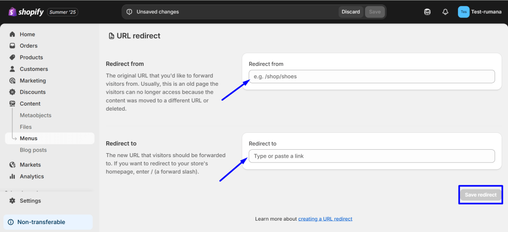Click the URL redirect page heading
Screen dimensions: 508x232
pos(138,36)
